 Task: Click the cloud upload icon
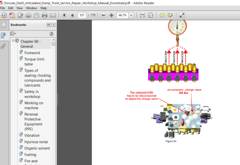click(x=28, y=15)
